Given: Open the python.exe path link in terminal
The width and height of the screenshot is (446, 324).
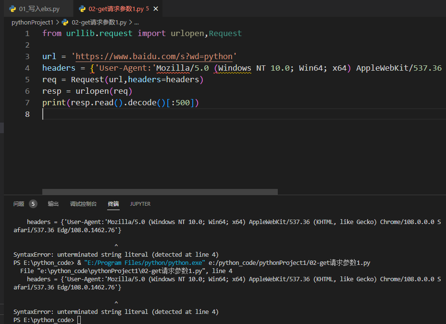Looking at the screenshot, I should (x=145, y=263).
